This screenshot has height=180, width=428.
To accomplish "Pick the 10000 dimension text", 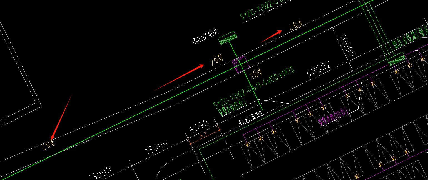I will click(x=347, y=46).
